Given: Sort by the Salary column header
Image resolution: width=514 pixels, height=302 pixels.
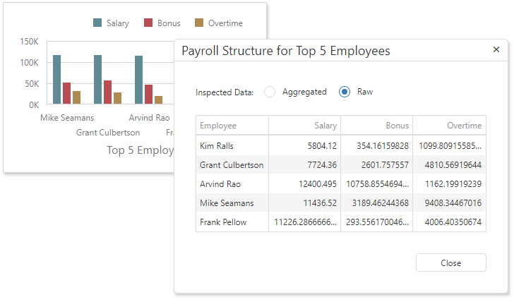Looking at the screenshot, I should [304, 126].
